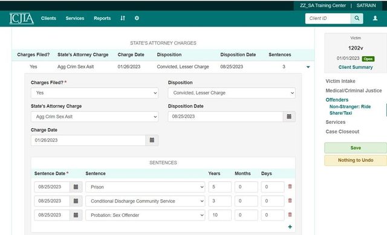Click Days field for Conditional Discharge row

coord(273,201)
